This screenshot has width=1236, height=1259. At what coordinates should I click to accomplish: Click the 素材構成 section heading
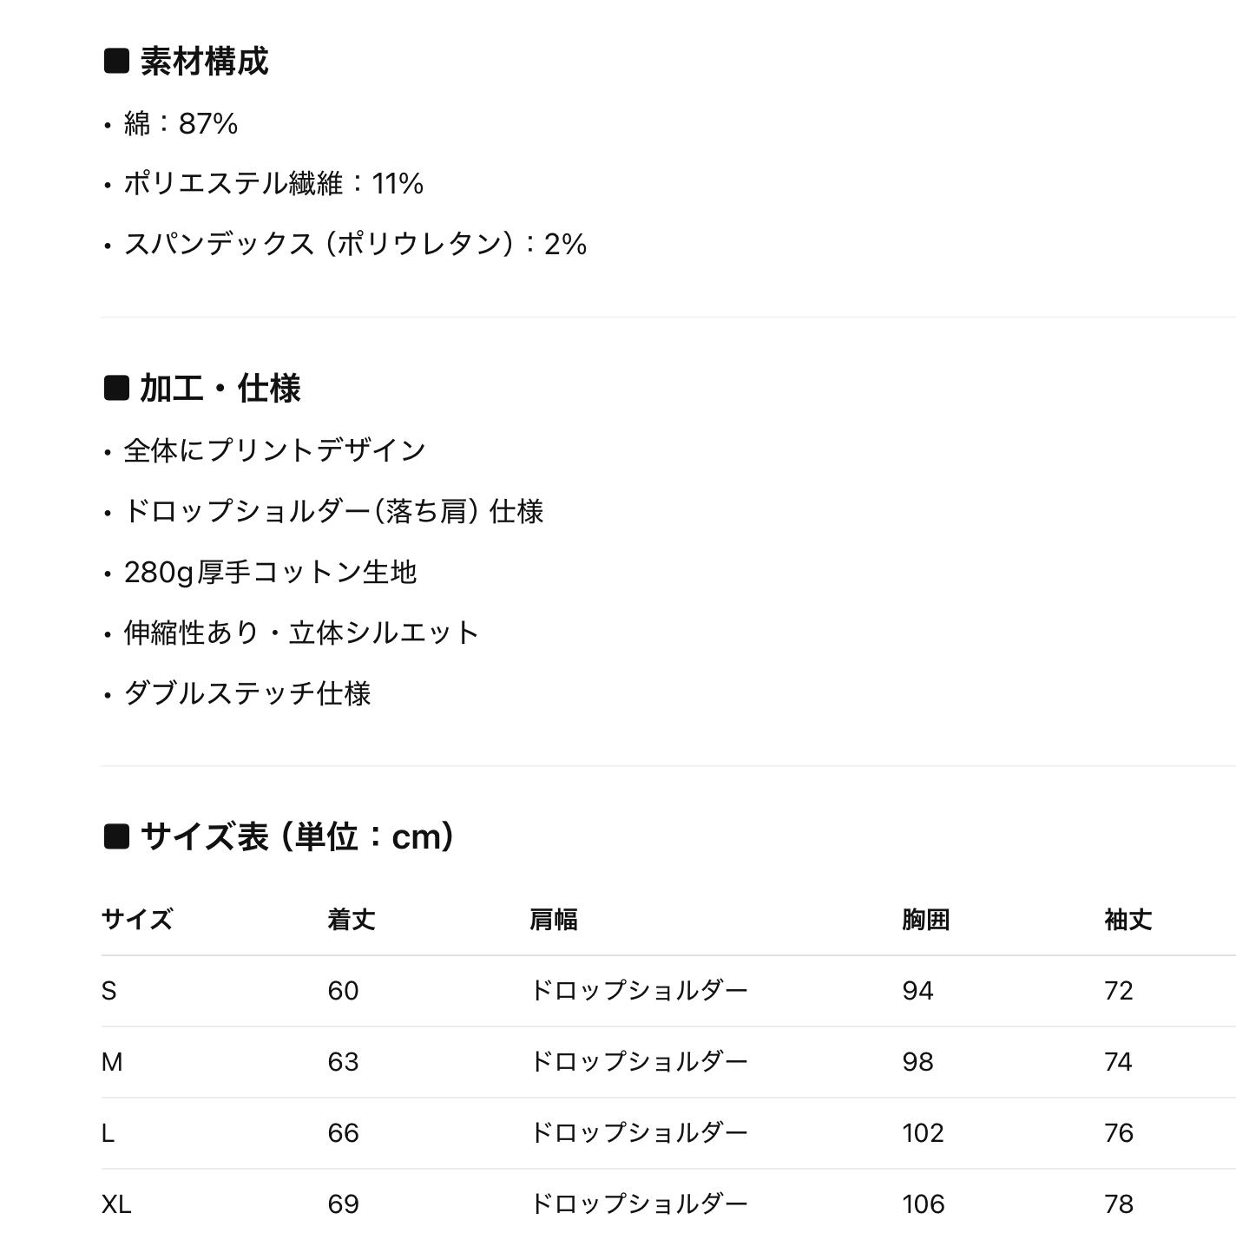point(204,62)
